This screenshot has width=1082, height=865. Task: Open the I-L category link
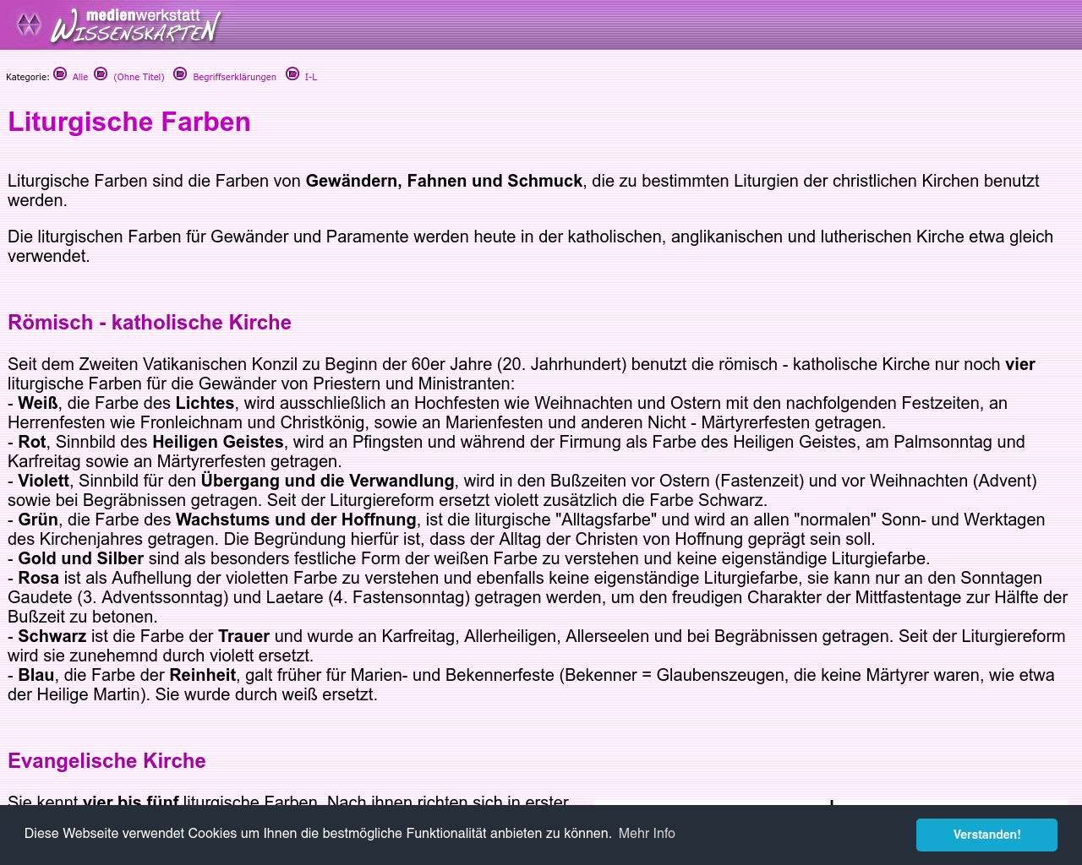(x=311, y=77)
